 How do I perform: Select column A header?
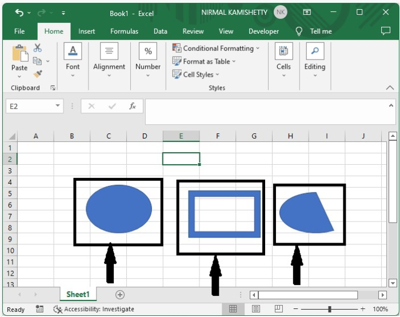(35, 136)
